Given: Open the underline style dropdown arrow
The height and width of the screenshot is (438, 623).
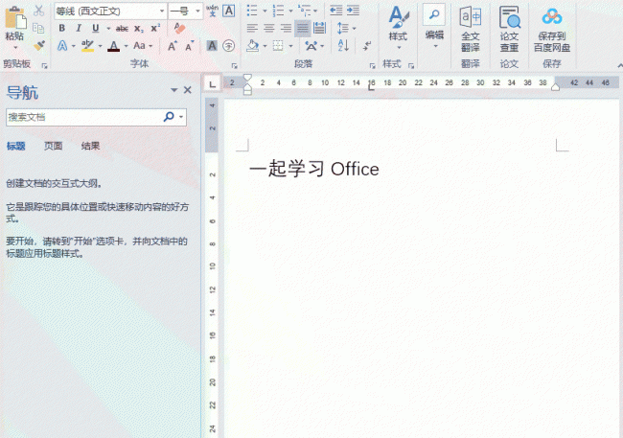Looking at the screenshot, I should click(x=108, y=29).
